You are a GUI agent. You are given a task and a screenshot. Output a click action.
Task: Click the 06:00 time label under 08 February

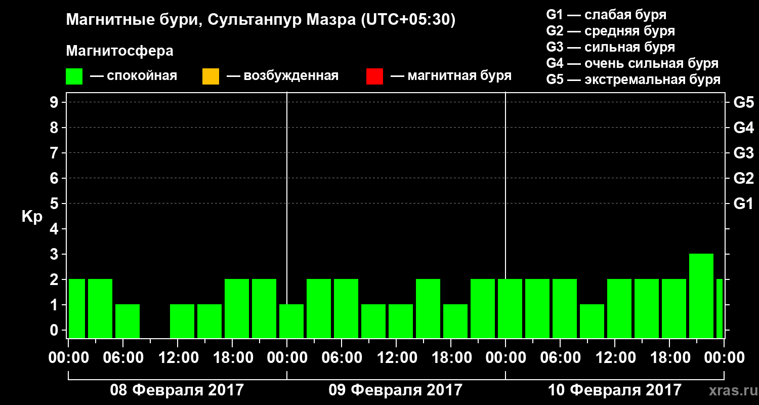[123, 358]
